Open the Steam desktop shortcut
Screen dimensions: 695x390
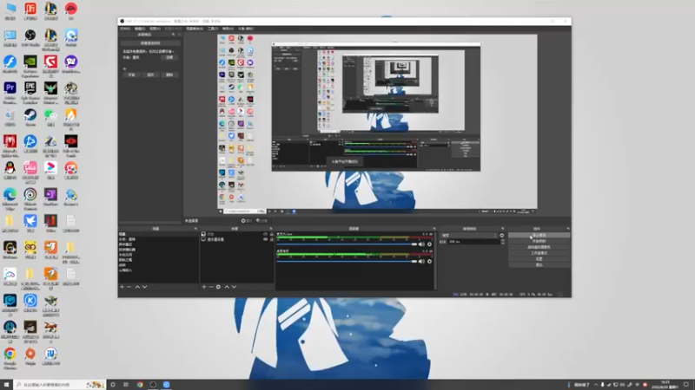(30, 118)
